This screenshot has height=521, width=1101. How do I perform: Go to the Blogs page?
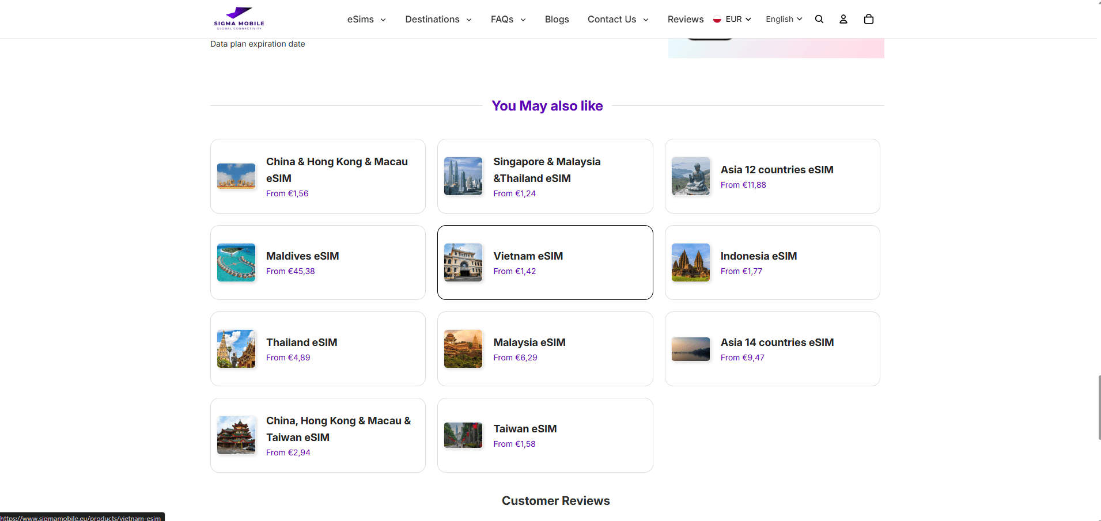click(557, 19)
